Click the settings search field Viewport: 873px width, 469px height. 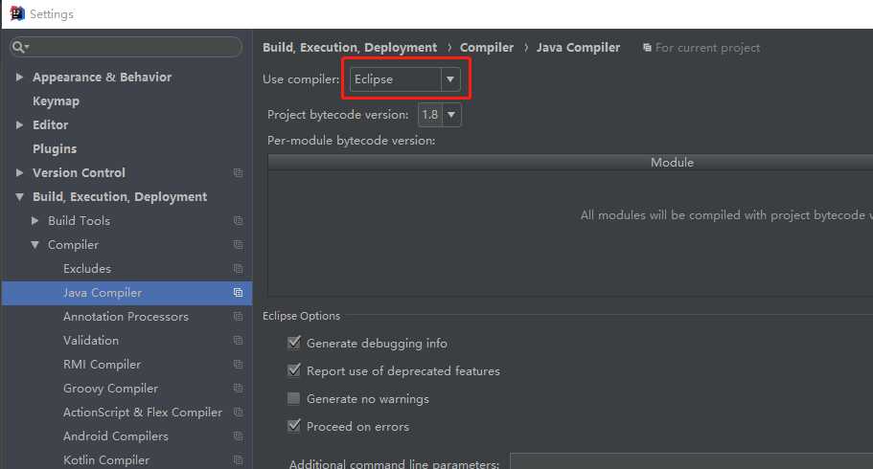tap(126, 47)
